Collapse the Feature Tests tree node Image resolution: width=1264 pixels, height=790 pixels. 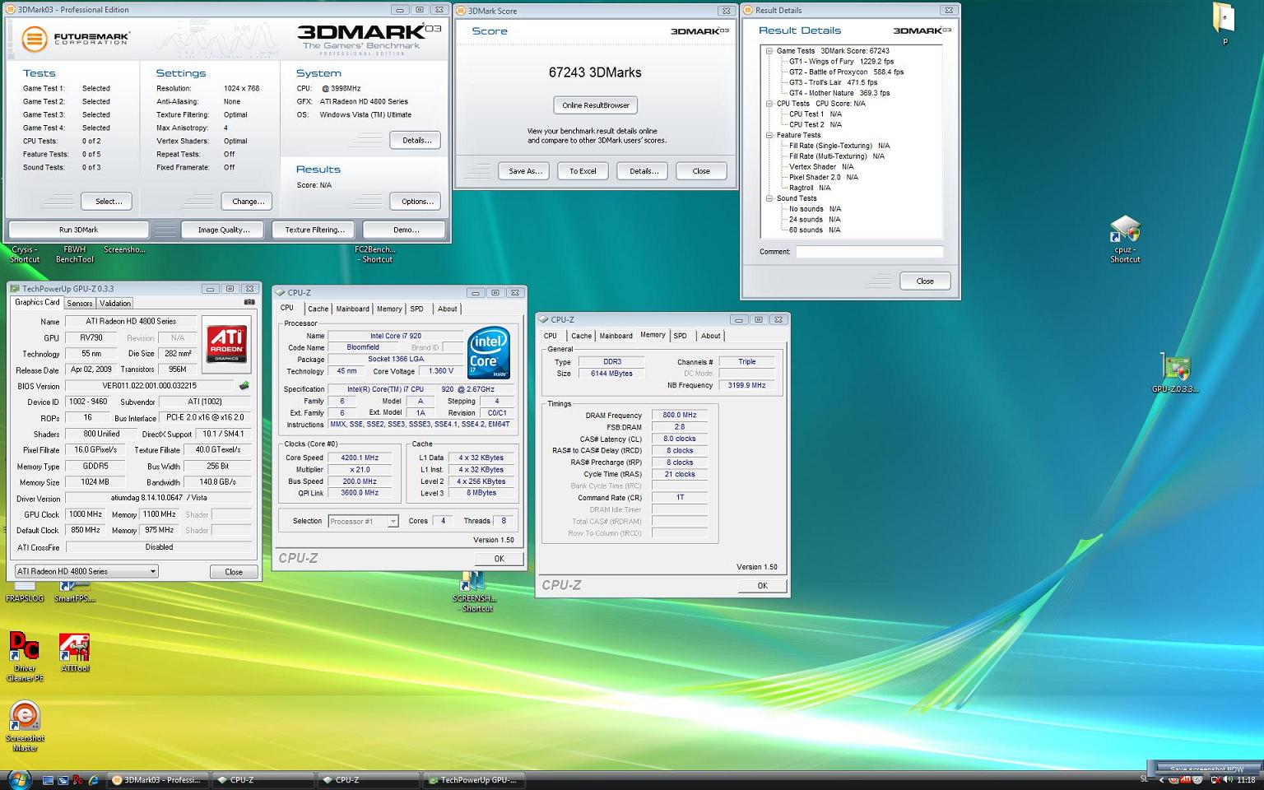tap(769, 135)
